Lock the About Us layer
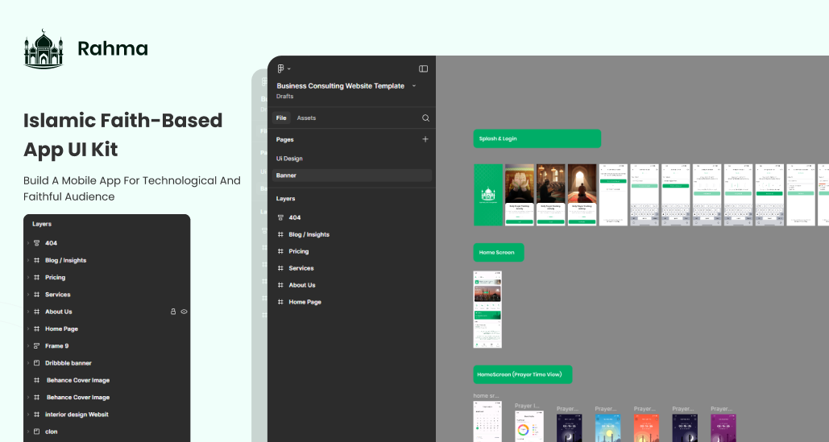The height and width of the screenshot is (442, 829). [172, 312]
